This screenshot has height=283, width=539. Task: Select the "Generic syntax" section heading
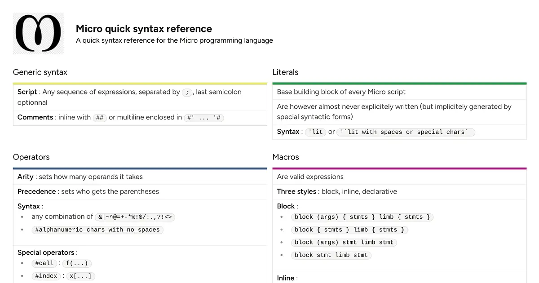tap(40, 72)
